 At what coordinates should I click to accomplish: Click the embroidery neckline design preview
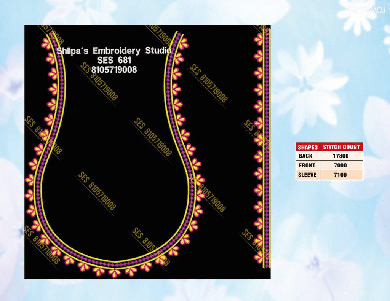pos(115,154)
